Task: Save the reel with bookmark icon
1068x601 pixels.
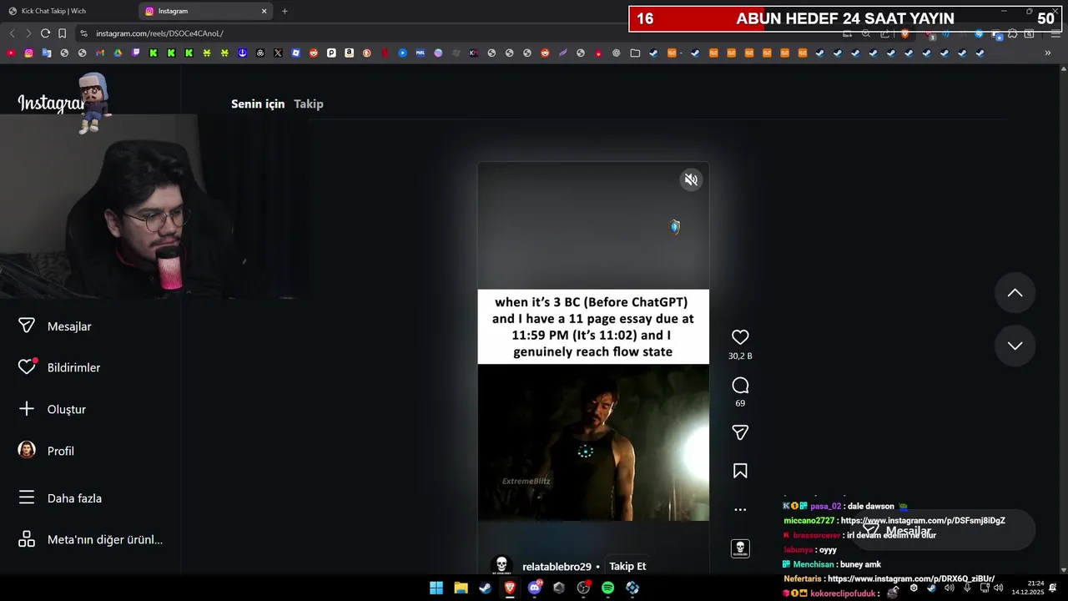Action: 740,471
